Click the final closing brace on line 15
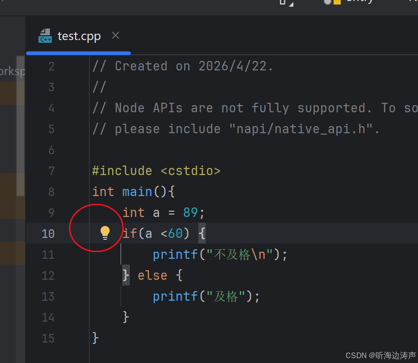 tap(96, 338)
